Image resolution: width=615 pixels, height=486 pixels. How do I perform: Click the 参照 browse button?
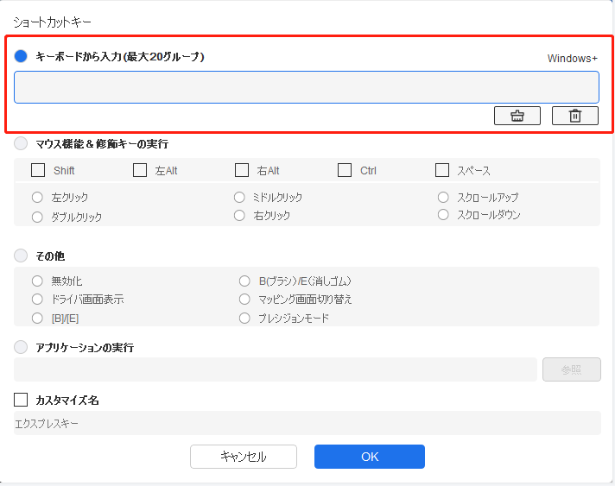coord(571,369)
